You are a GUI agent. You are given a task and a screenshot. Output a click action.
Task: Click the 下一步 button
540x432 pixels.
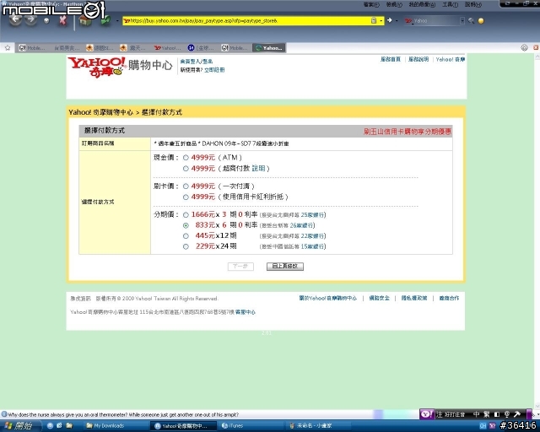tap(240, 267)
